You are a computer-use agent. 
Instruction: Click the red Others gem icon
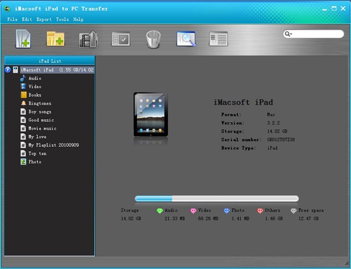(x=260, y=211)
